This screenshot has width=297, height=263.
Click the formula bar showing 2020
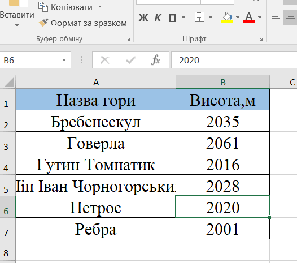234,60
